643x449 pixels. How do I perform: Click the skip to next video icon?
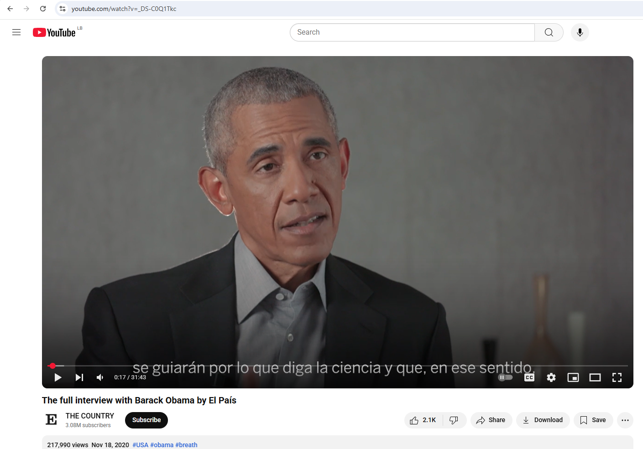[x=79, y=377]
